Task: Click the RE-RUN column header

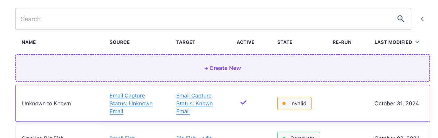Action: pyautogui.click(x=342, y=42)
